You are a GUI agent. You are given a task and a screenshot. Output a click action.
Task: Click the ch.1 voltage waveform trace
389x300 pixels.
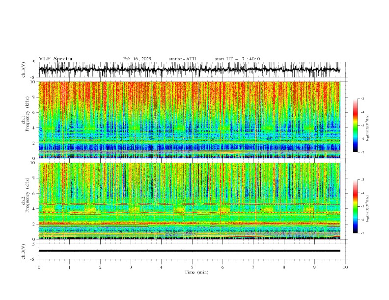click(x=189, y=70)
